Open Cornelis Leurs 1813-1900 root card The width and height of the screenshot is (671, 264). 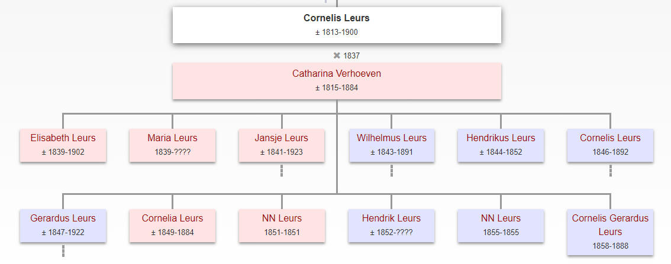click(x=337, y=25)
